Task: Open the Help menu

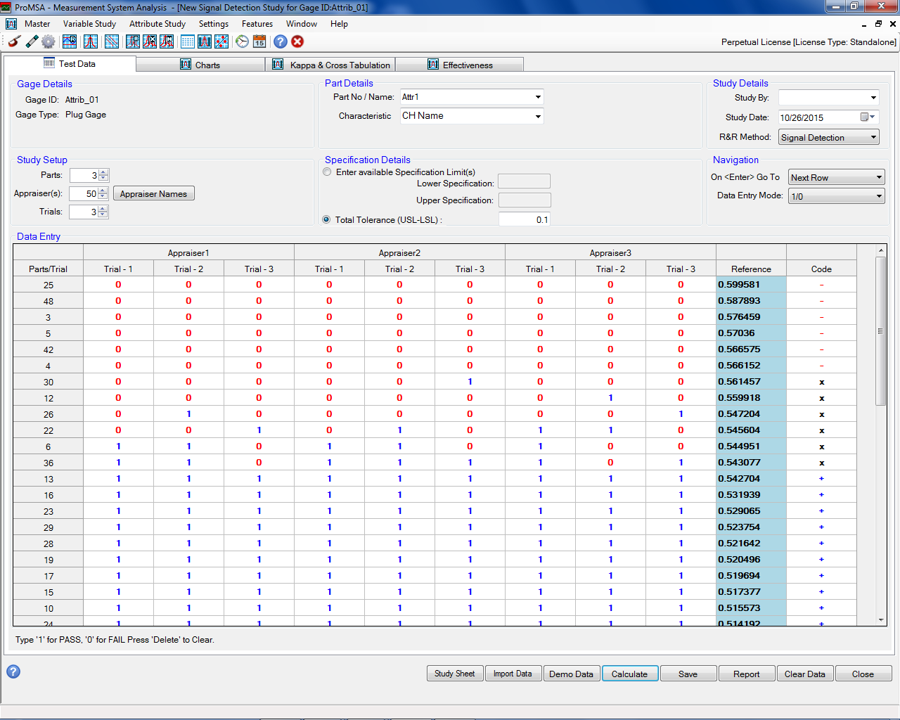Action: (x=339, y=24)
